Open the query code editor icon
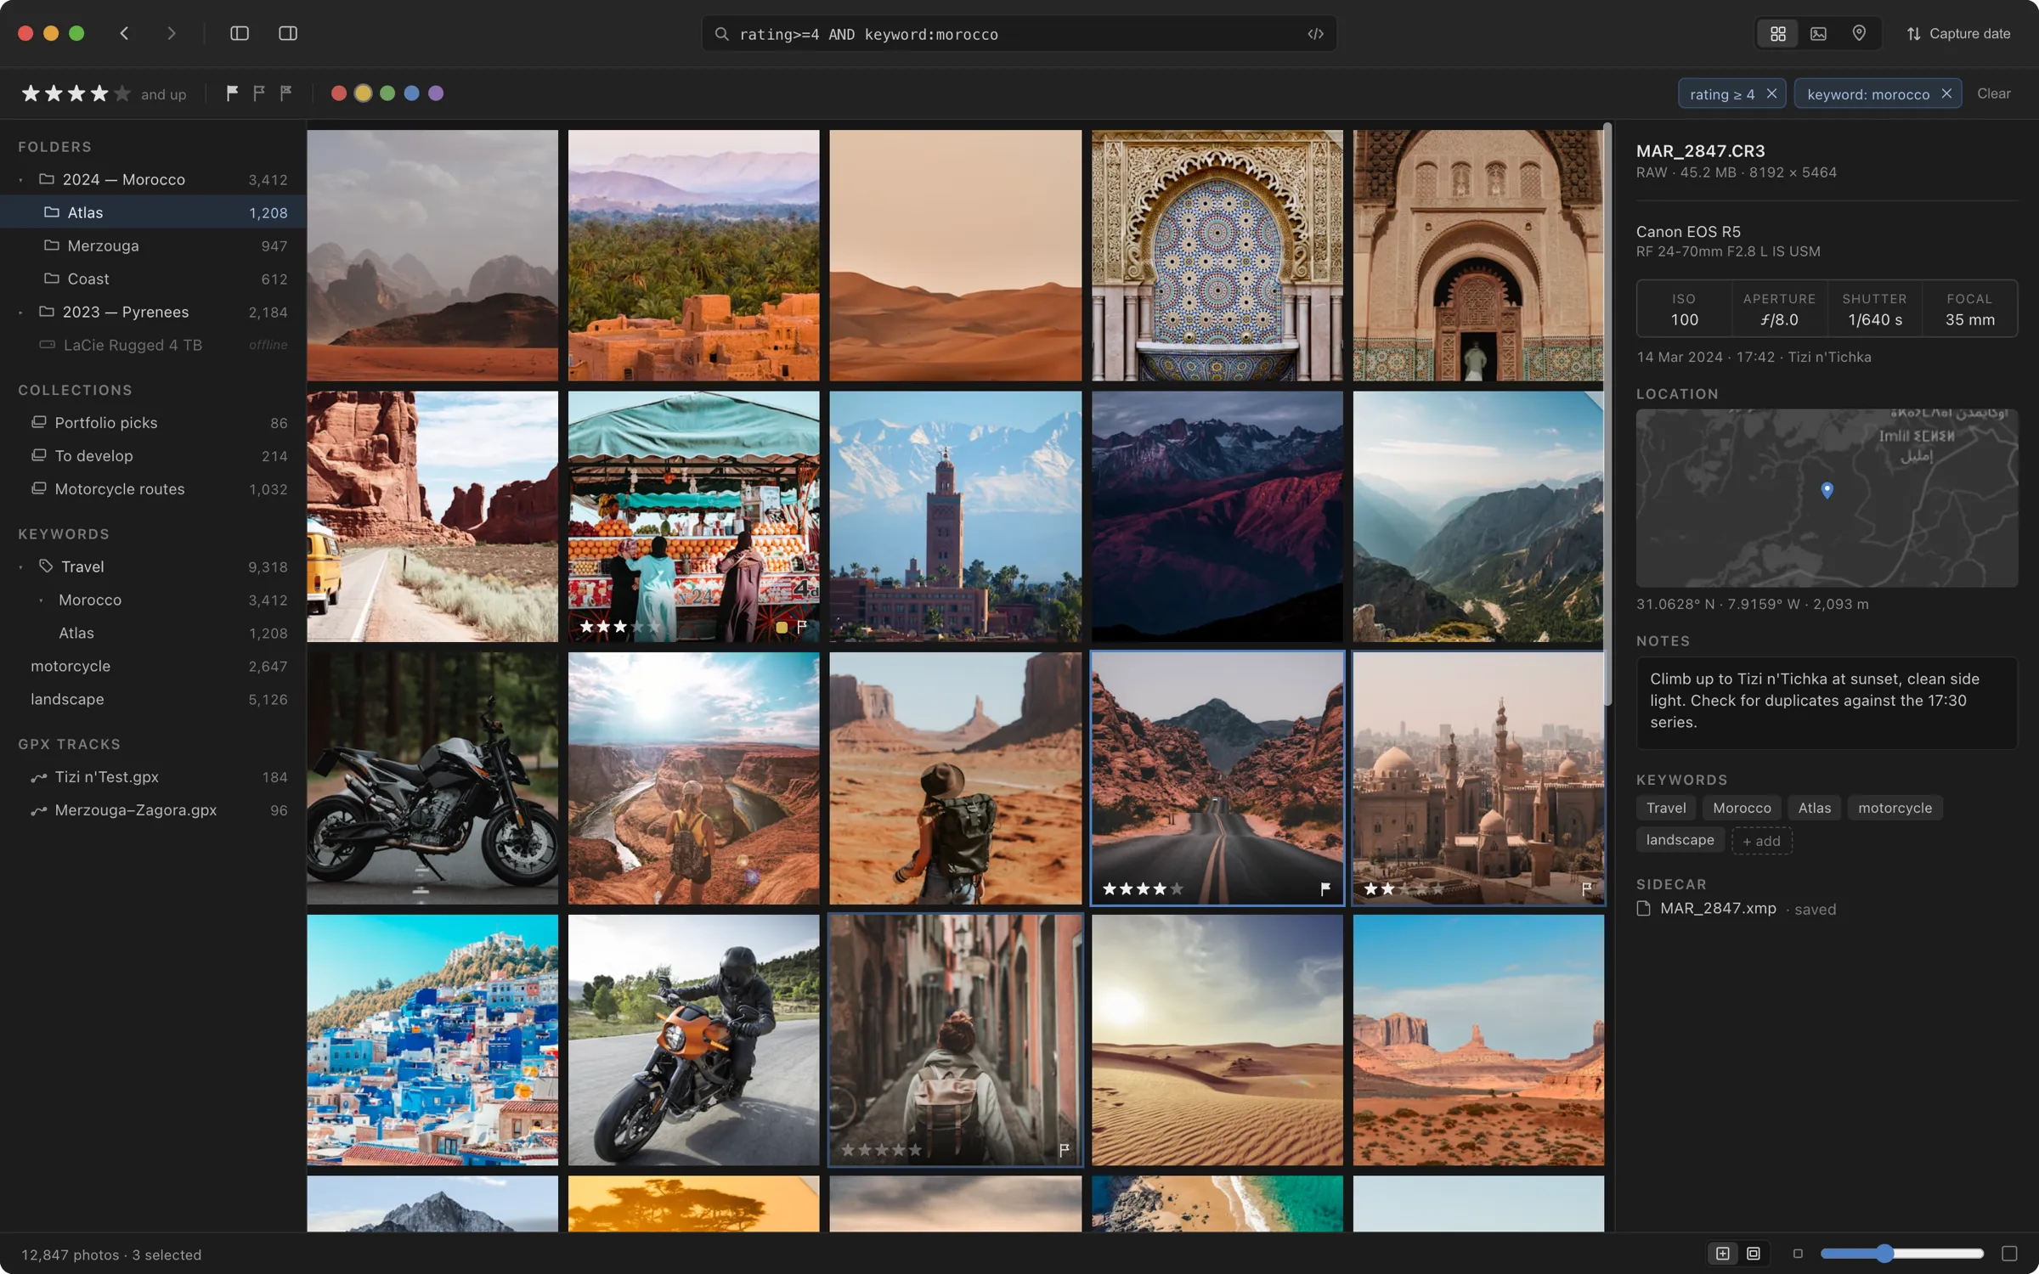Image resolution: width=2039 pixels, height=1274 pixels. coord(1315,34)
